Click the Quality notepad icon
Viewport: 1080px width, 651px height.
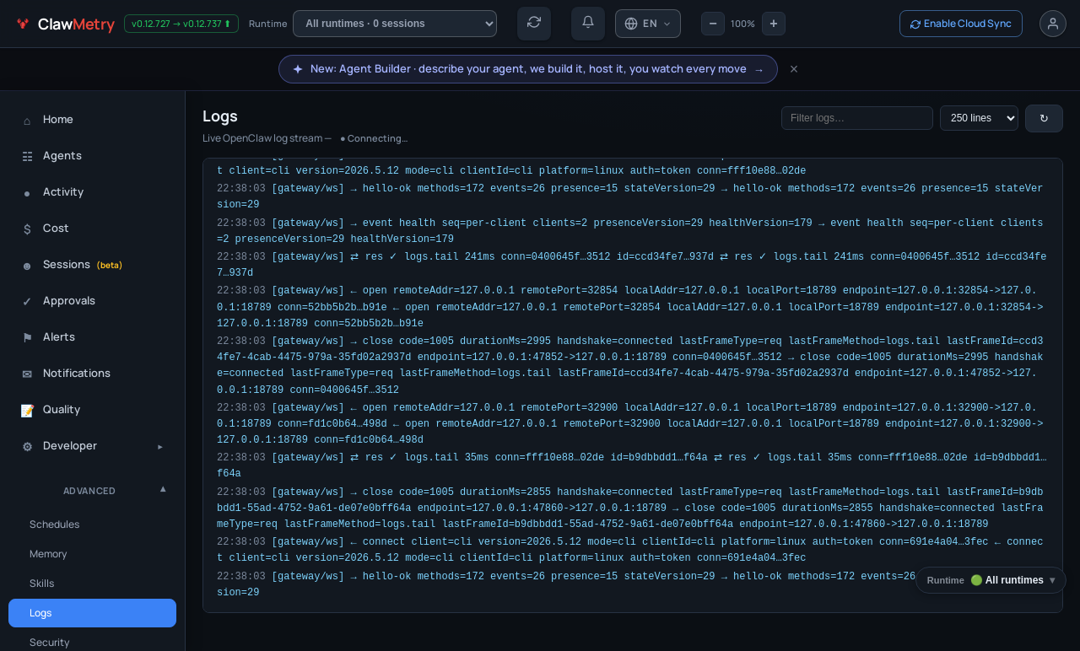point(27,411)
